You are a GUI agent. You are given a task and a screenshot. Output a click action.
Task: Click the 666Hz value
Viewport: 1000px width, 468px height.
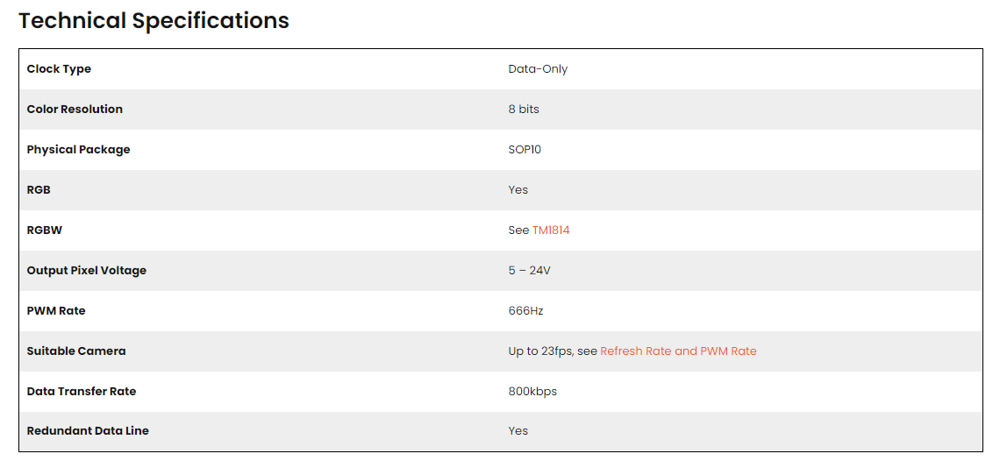[525, 310]
